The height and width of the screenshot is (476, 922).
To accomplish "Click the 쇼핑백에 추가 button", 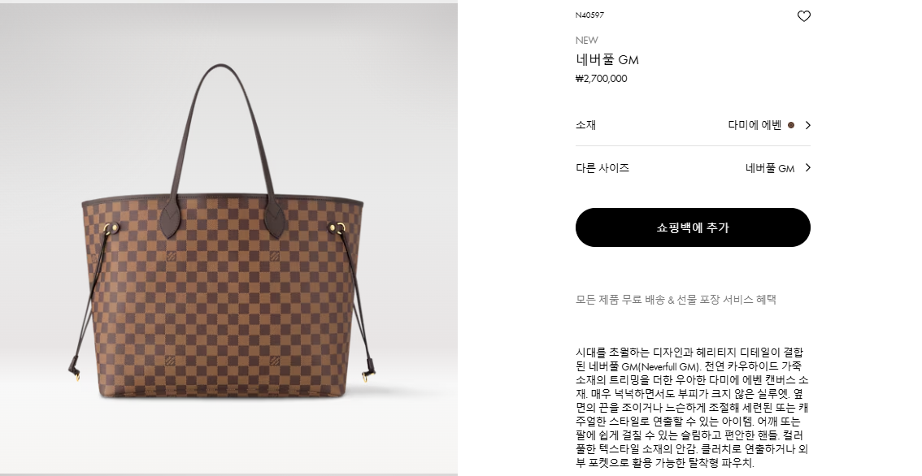I will 693,227.
